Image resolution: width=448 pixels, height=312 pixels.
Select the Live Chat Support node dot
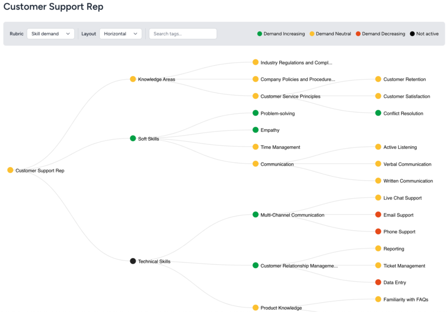[378, 198]
